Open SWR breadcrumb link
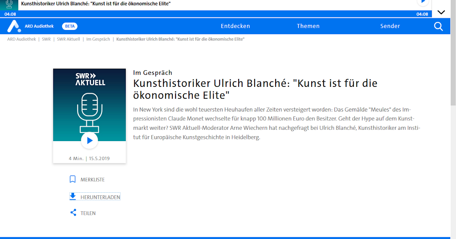 point(46,39)
